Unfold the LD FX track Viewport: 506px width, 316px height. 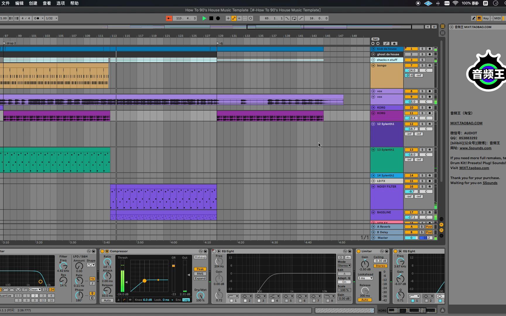pos(373,181)
